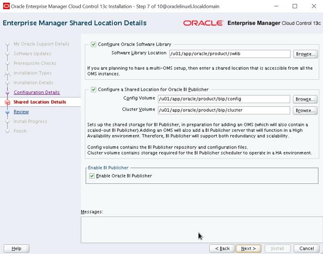323x254 pixels.
Task: Click the disabled Install button
Action: [277, 248]
